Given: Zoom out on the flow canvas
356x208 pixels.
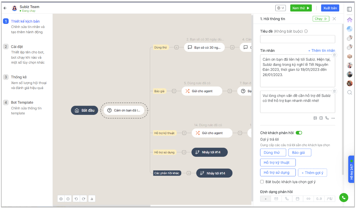Looking at the screenshot, I should pyautogui.click(x=68, y=199).
